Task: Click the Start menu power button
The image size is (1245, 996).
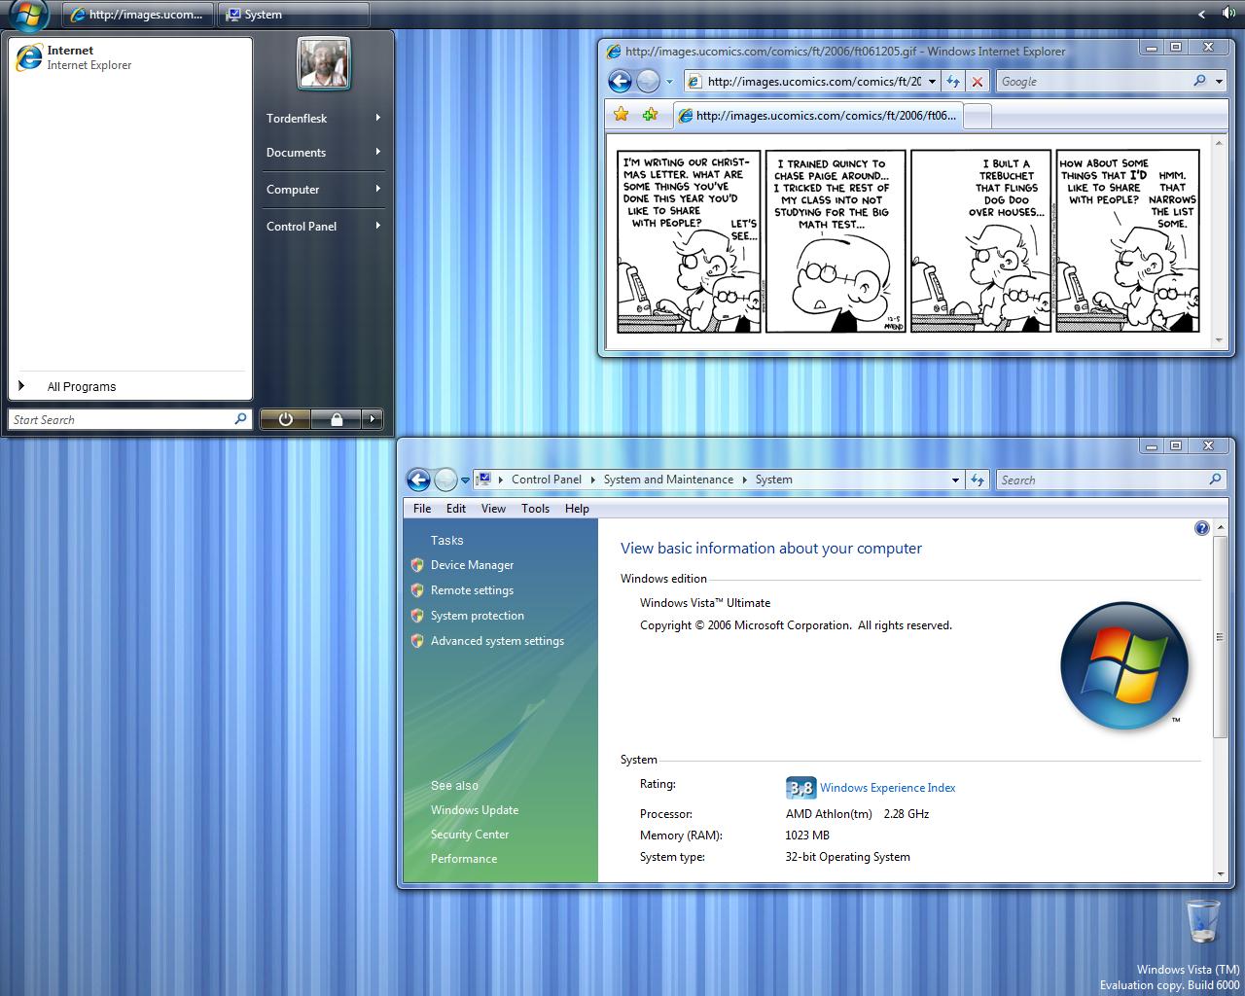Action: click(285, 419)
